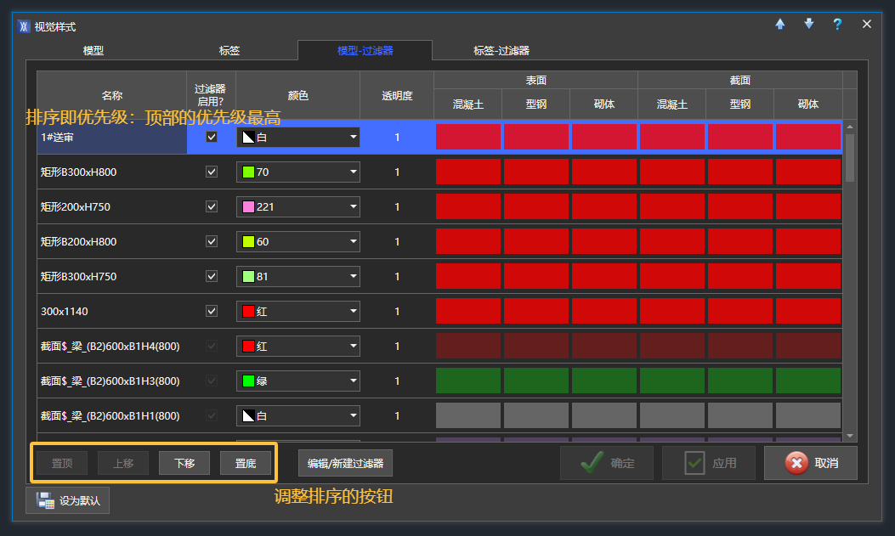Click the 应用 apply button
The height and width of the screenshot is (536, 895).
709,463
